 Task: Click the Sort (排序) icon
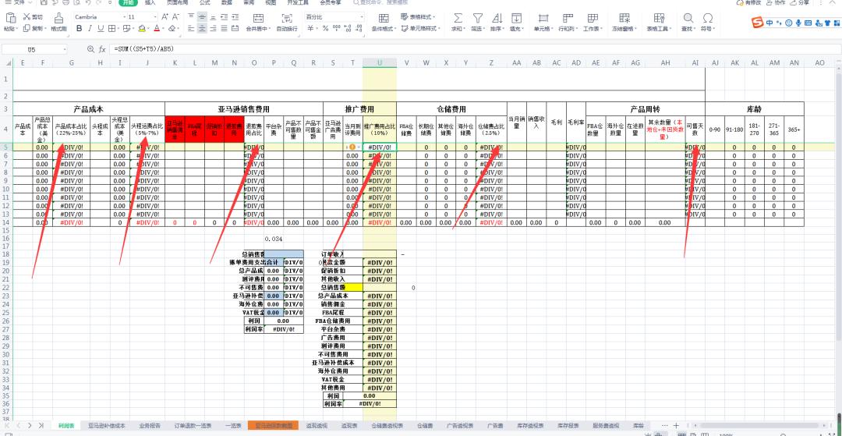coord(496,17)
